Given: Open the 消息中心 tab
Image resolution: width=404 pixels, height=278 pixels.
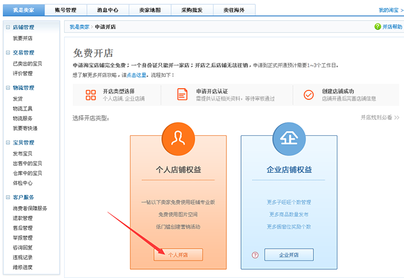Looking at the screenshot, I should (108, 10).
